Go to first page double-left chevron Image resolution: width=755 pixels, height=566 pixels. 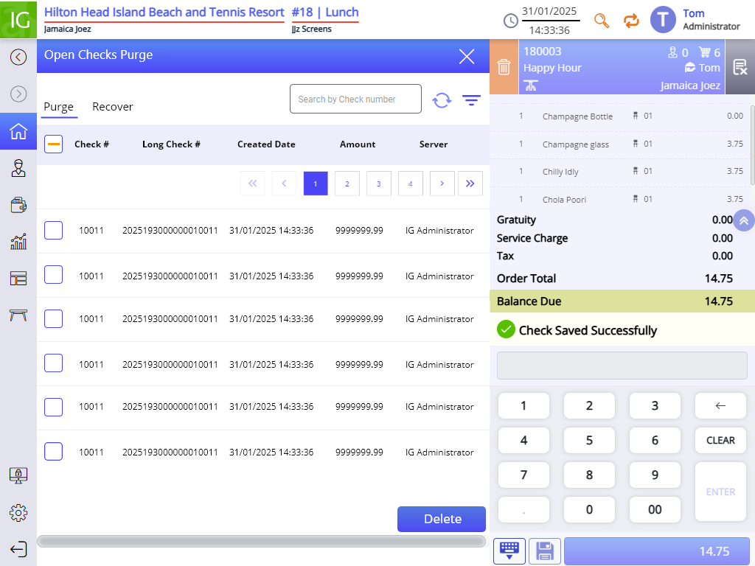click(x=252, y=184)
